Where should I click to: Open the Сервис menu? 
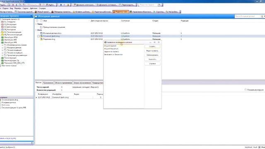point(26,8)
